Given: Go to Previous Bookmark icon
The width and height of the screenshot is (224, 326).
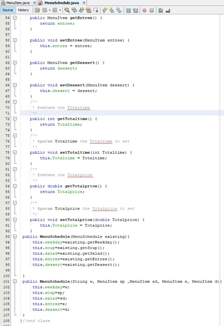Looking at the screenshot, I should (105, 10).
